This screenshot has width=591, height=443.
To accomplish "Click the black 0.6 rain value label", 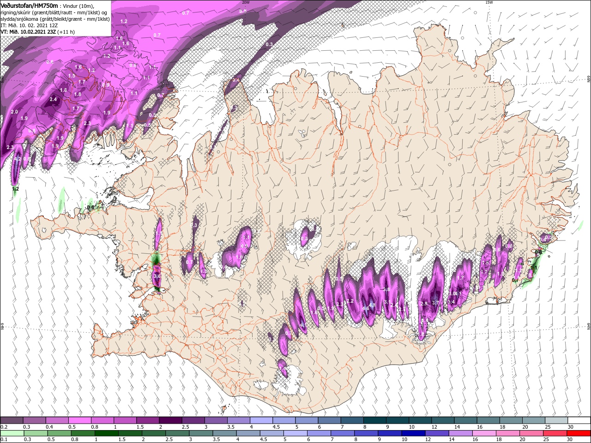I will click(90, 208).
